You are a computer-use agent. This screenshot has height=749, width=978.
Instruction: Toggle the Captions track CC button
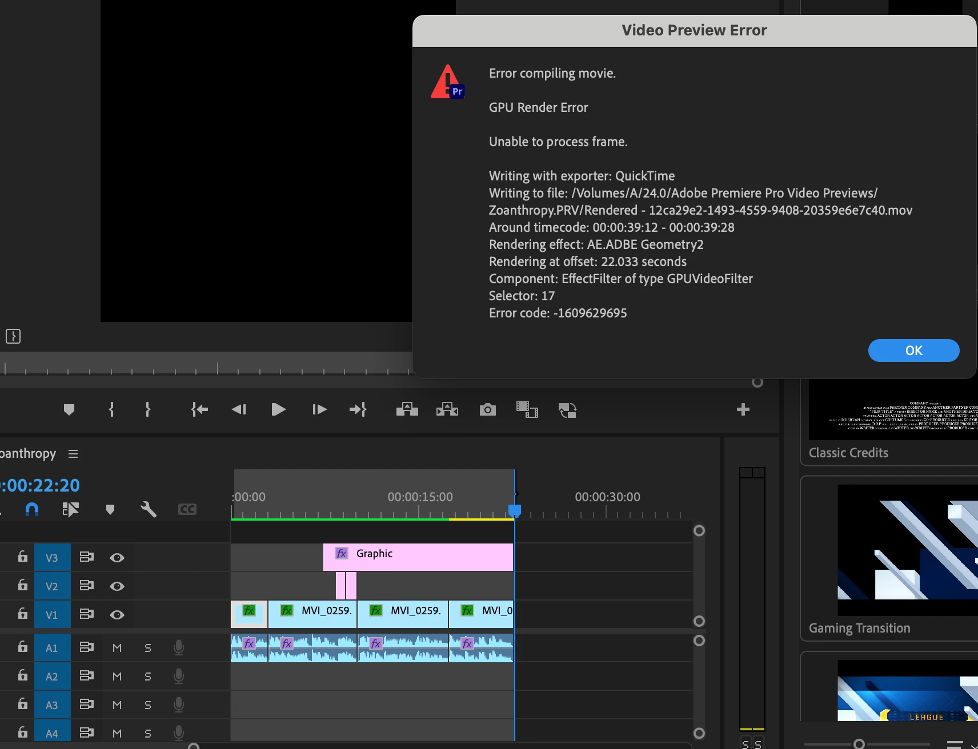click(187, 509)
